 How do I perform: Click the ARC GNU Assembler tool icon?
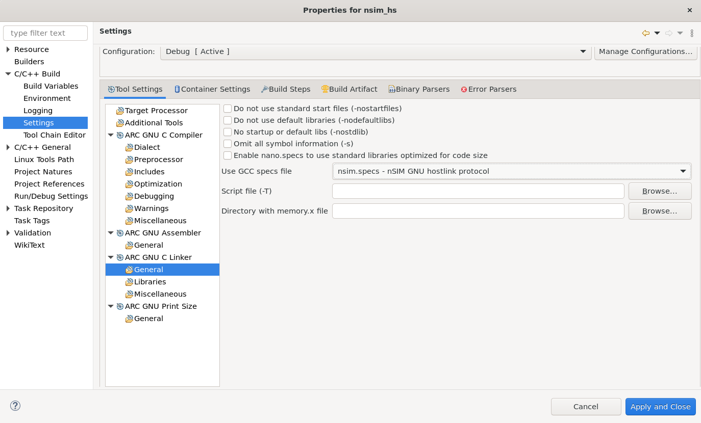[120, 233]
